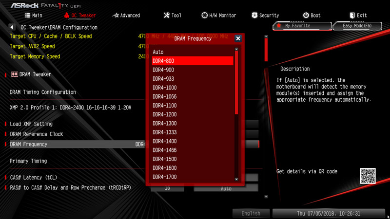Click the popup list scroll-up arrow
This screenshot has height=219, width=390.
coord(236,49)
